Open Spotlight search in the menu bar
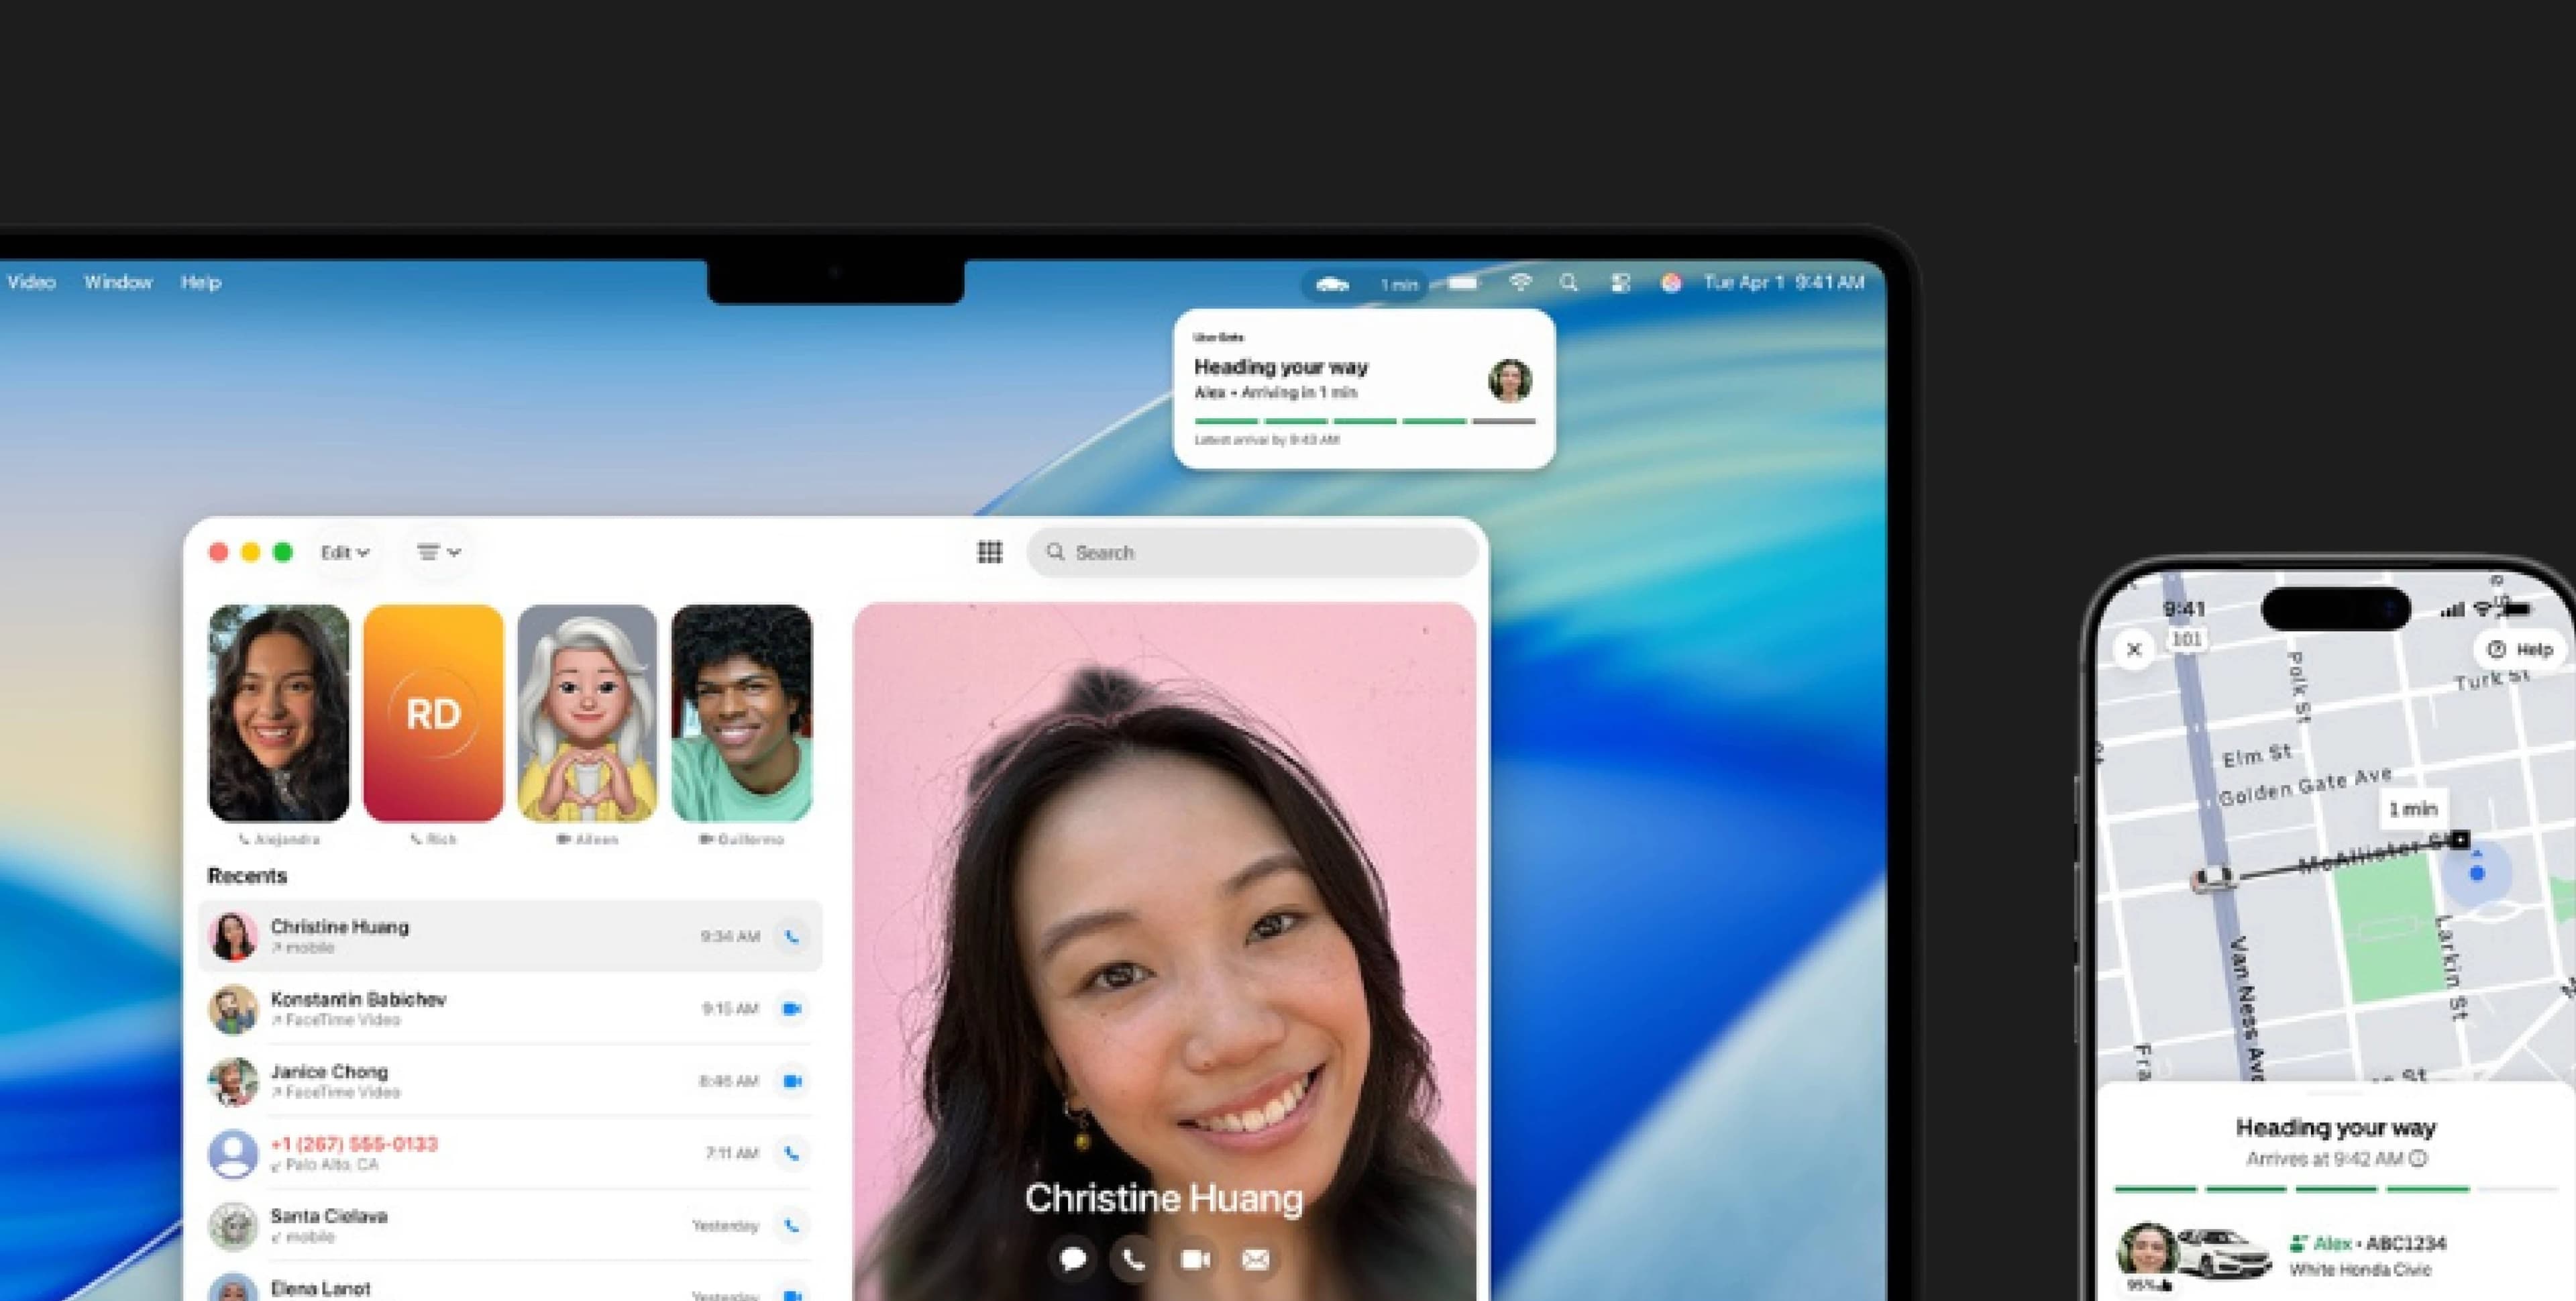The width and height of the screenshot is (2576, 1301). pos(1569,283)
